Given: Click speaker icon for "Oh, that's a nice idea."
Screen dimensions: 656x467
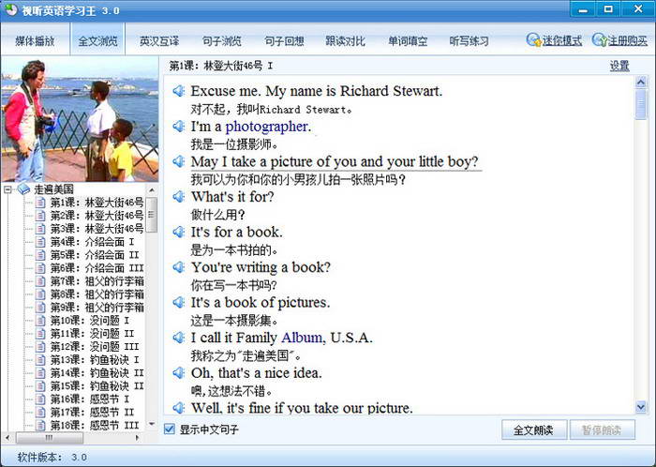Looking at the screenshot, I should coord(177,373).
